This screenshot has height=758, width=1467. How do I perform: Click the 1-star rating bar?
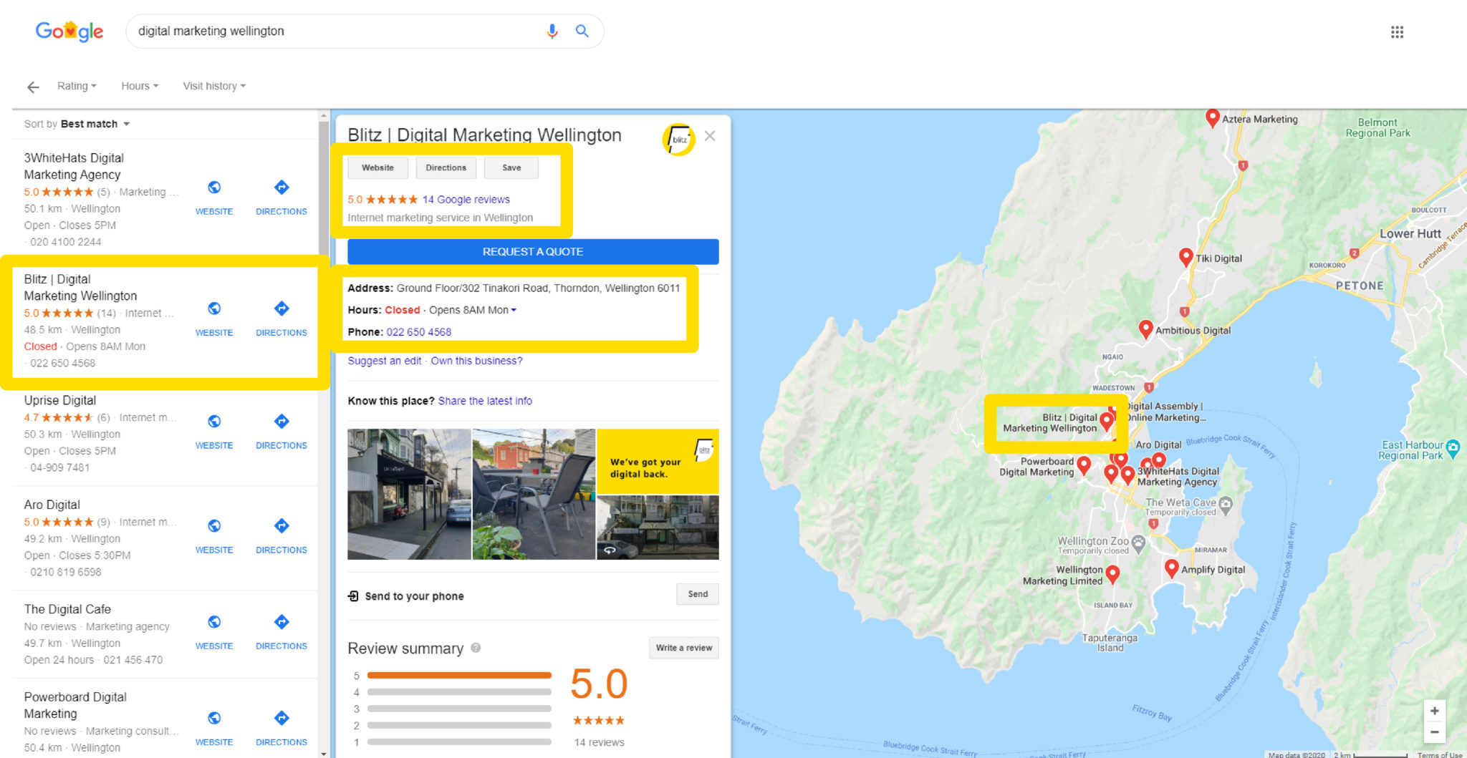(459, 742)
